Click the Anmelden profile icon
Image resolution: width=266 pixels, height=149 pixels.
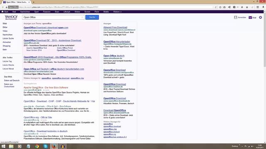[236, 17]
